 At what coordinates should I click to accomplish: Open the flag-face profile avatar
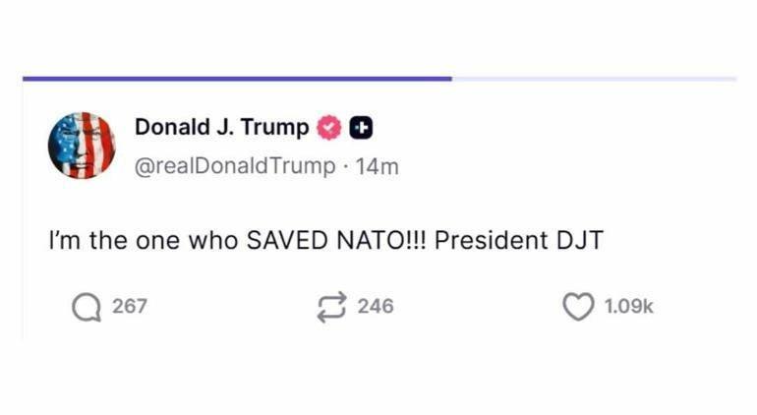pos(82,145)
